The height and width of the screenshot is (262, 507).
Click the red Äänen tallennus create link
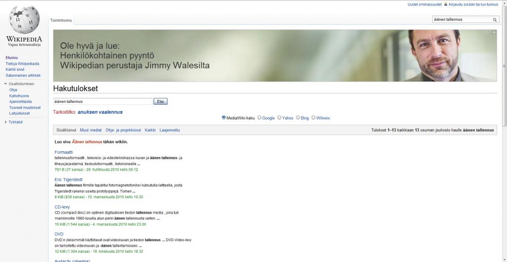click(87, 142)
